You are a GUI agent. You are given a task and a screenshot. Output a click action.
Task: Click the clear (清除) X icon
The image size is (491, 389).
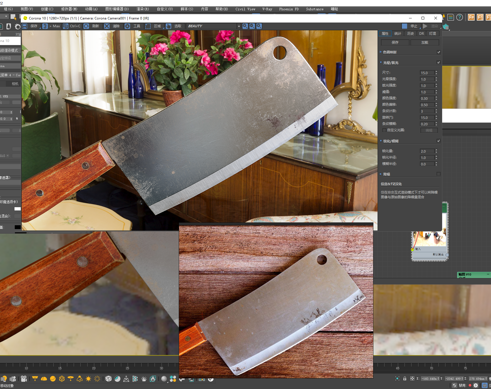click(107, 26)
